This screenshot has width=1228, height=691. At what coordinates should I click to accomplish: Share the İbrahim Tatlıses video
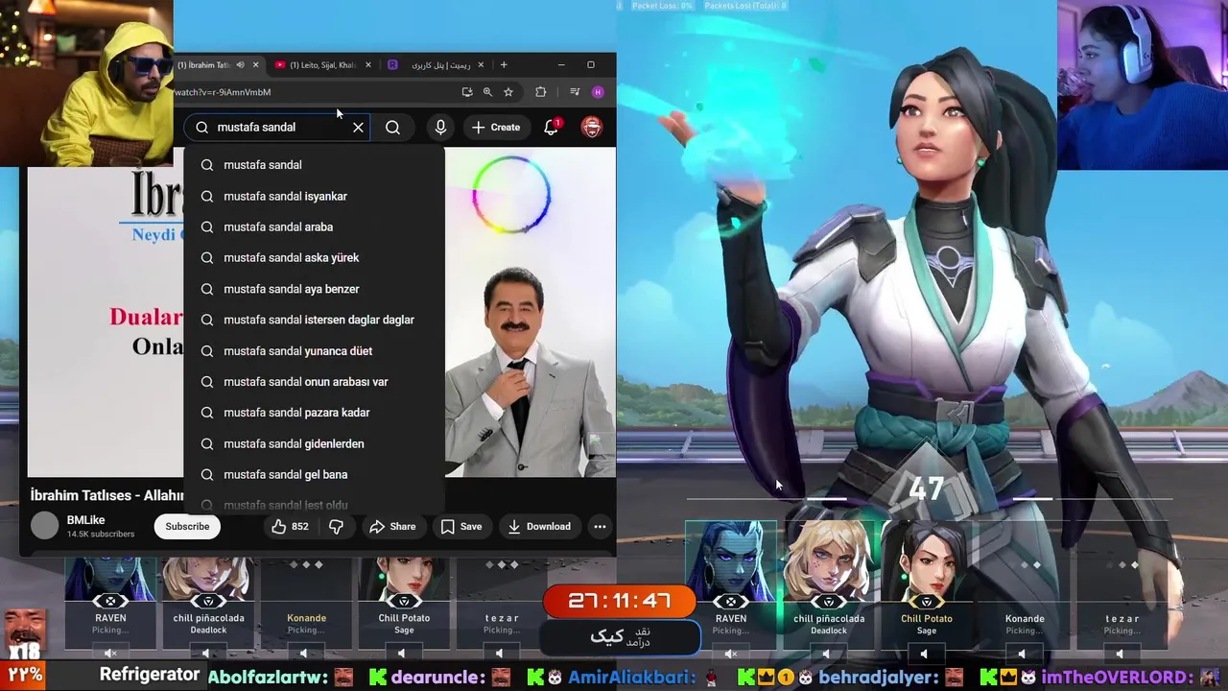pos(392,526)
